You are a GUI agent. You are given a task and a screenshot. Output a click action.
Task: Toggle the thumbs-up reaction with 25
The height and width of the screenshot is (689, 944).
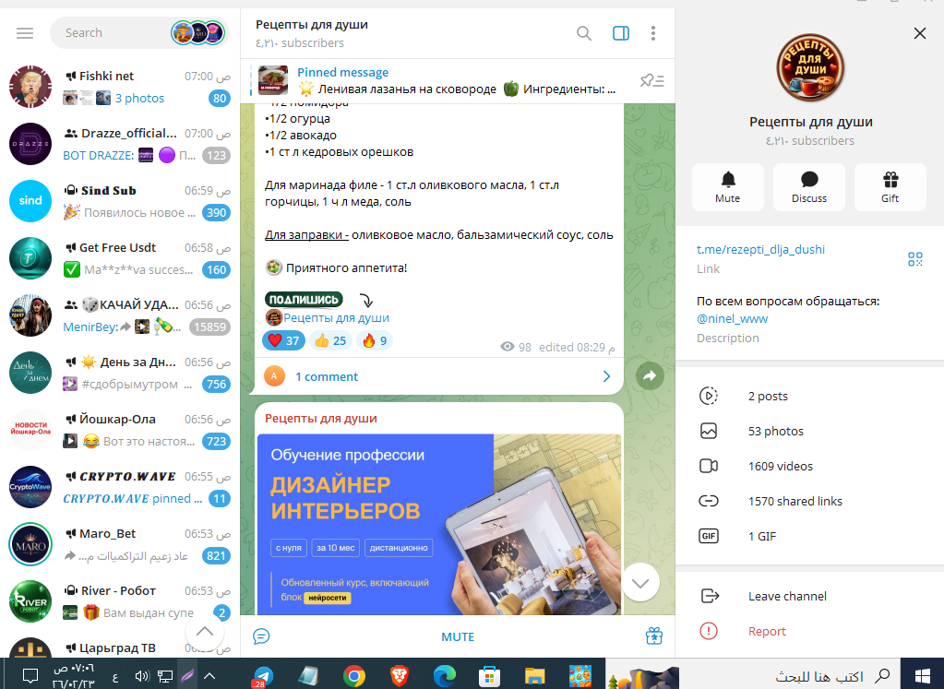[330, 340]
